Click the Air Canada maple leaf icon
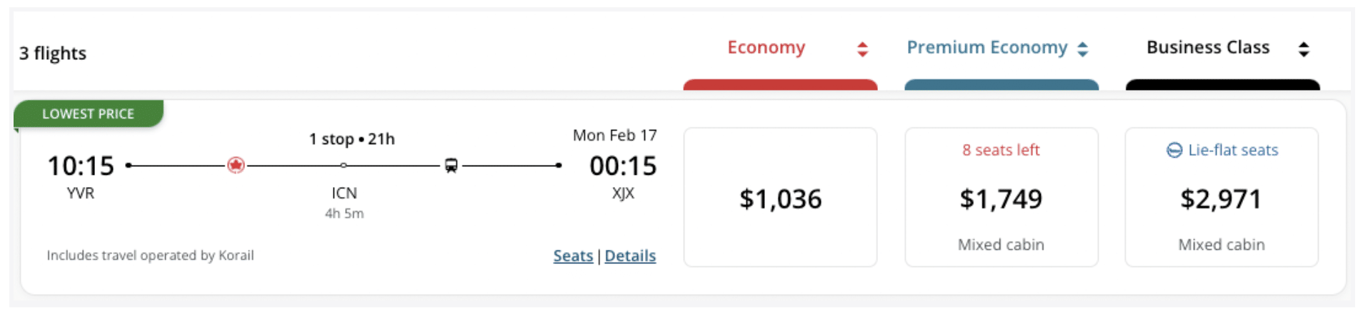The image size is (1363, 314). pos(236,166)
